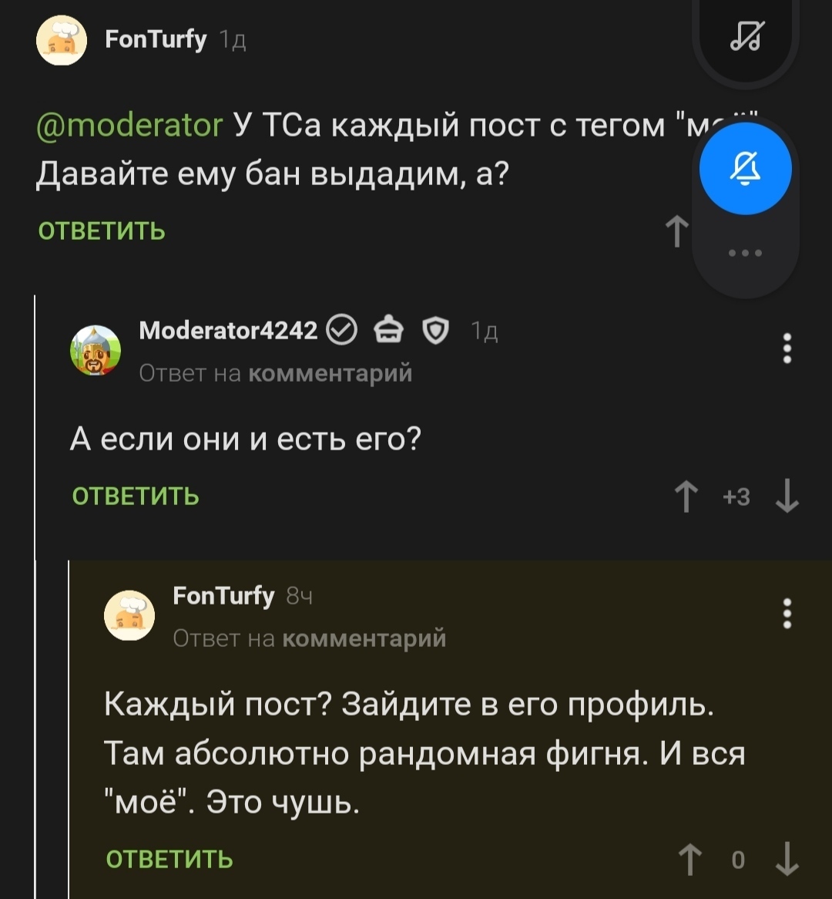
Task: Tap the @moderator mention link
Action: [x=129, y=125]
